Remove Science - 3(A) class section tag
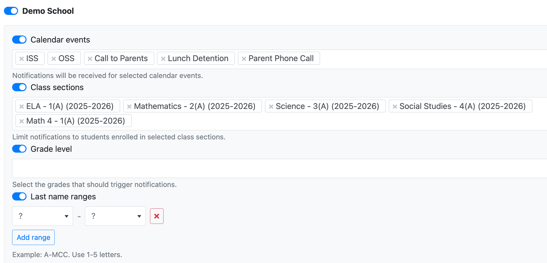Screen dimensions: 547x263 271,106
